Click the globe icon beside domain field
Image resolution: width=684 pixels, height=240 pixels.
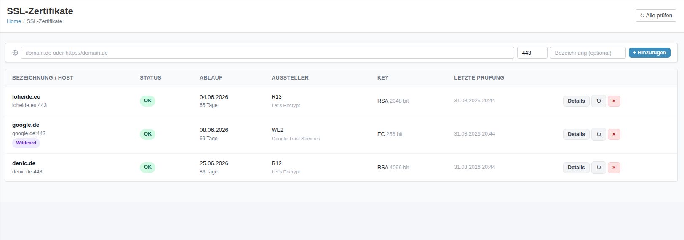15,53
